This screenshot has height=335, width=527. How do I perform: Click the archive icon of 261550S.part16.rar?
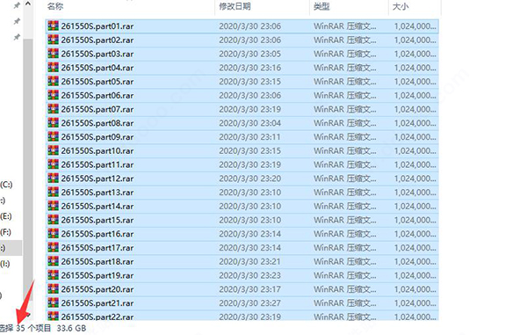point(53,234)
